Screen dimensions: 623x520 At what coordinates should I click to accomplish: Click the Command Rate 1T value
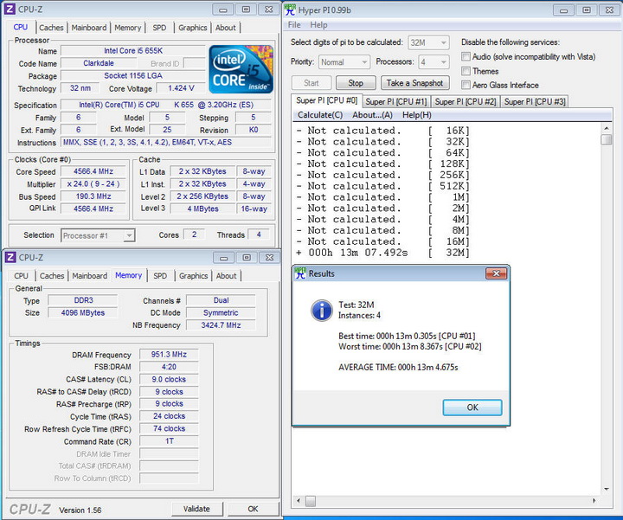(x=169, y=441)
